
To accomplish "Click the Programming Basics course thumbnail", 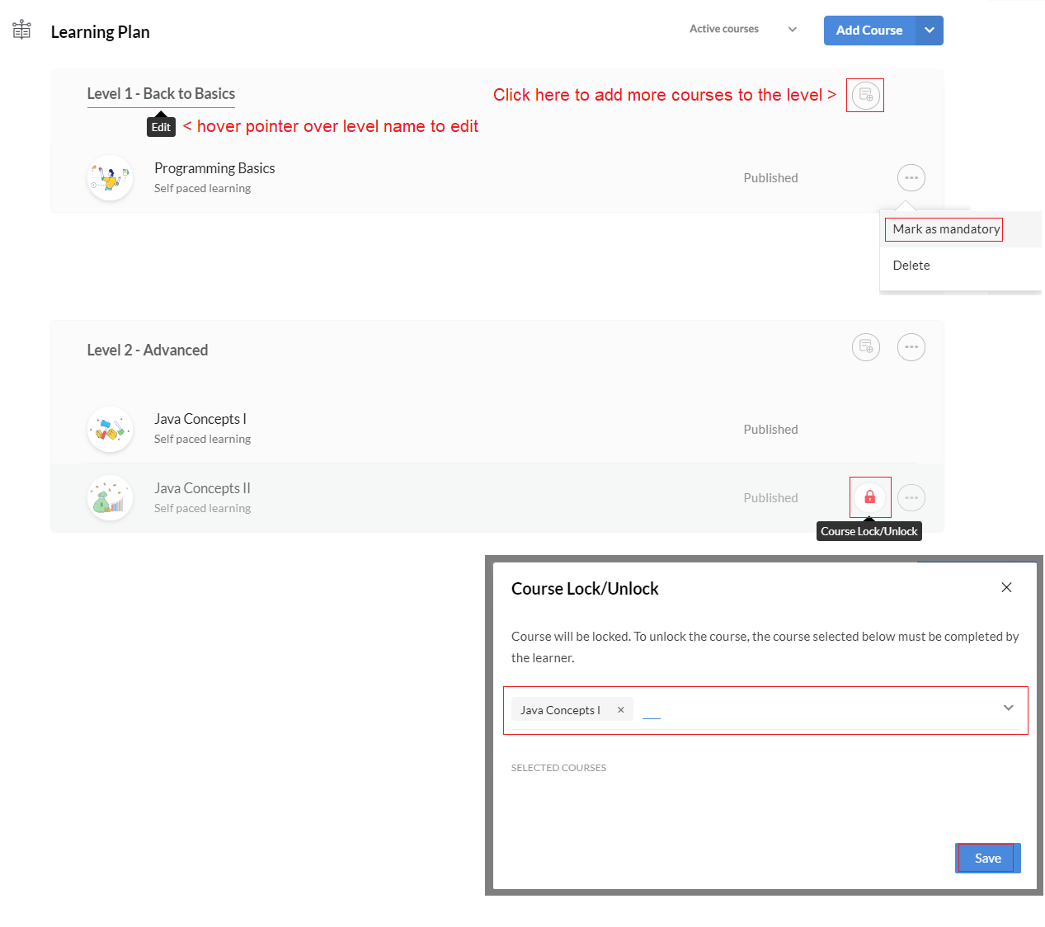I will pyautogui.click(x=111, y=178).
